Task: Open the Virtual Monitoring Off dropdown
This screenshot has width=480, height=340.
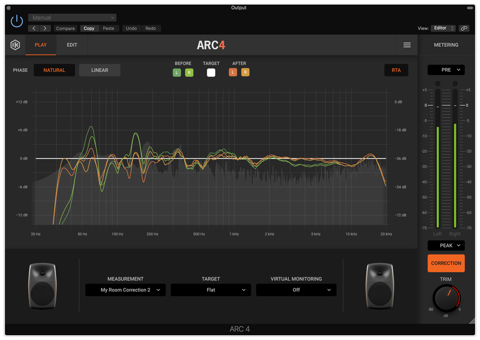Action: 296,290
